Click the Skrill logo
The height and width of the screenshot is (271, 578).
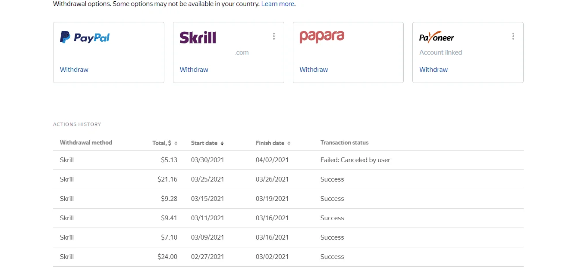click(198, 37)
